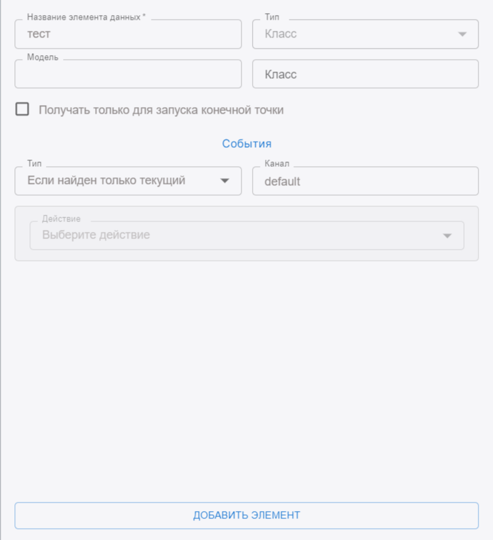The width and height of the screenshot is (493, 540).
Task: Click the Канал field containing "default"
Action: 364,181
